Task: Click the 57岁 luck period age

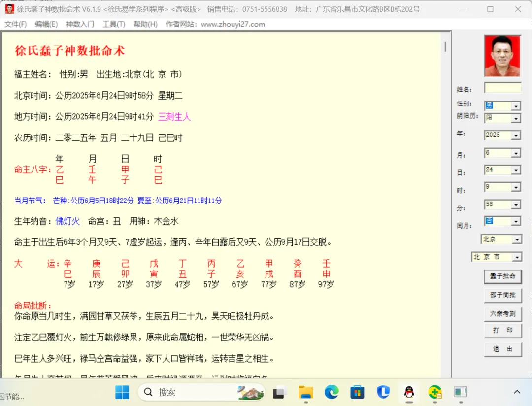Action: [x=211, y=284]
